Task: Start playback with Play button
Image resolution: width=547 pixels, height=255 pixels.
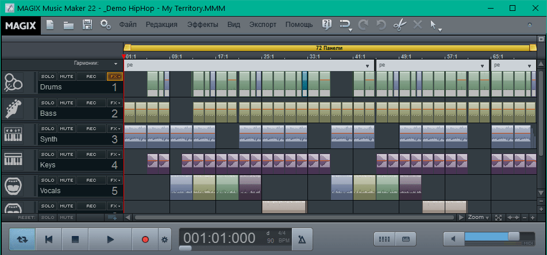Action: click(110, 240)
